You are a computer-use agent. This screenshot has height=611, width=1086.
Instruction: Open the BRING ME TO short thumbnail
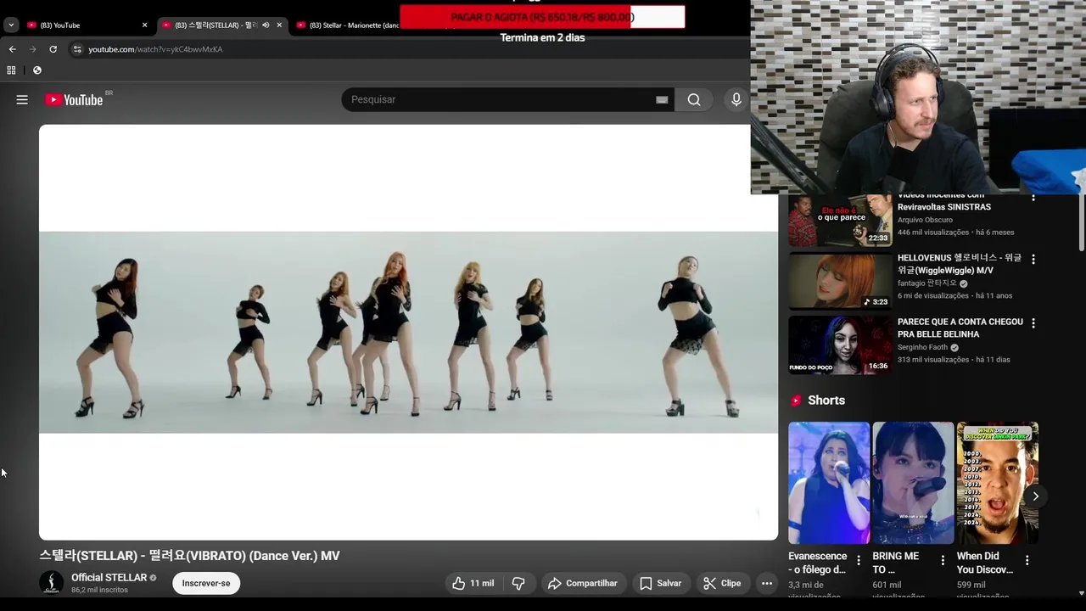click(913, 483)
